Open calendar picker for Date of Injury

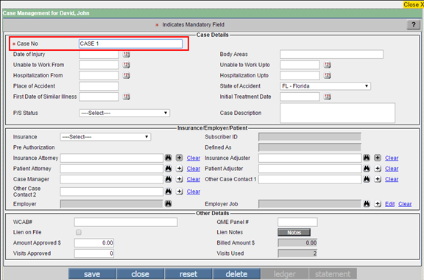click(x=127, y=55)
